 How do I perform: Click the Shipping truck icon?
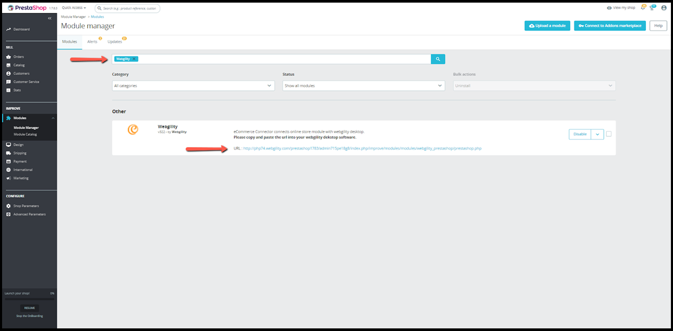[8, 153]
